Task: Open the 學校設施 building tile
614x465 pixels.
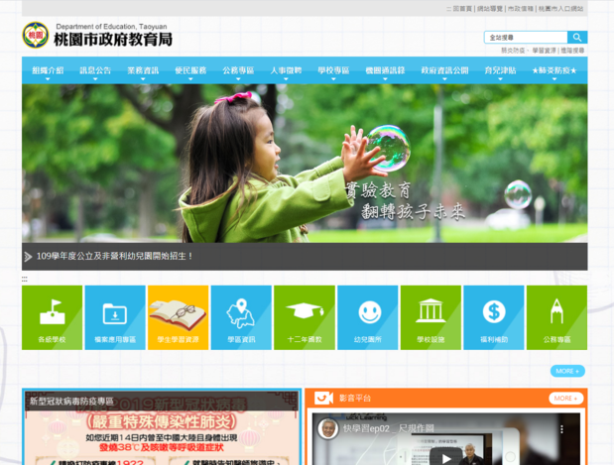Action: pos(430,317)
